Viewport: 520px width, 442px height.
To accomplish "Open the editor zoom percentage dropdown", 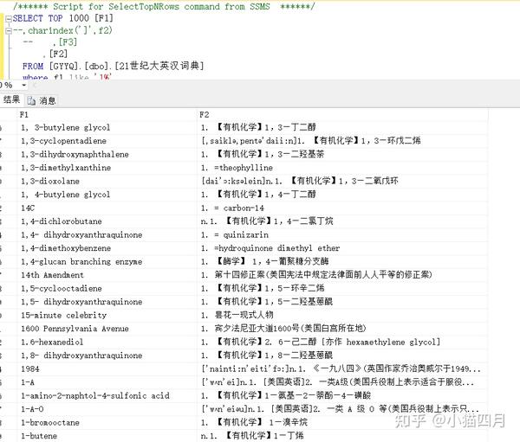I will tap(24, 85).
